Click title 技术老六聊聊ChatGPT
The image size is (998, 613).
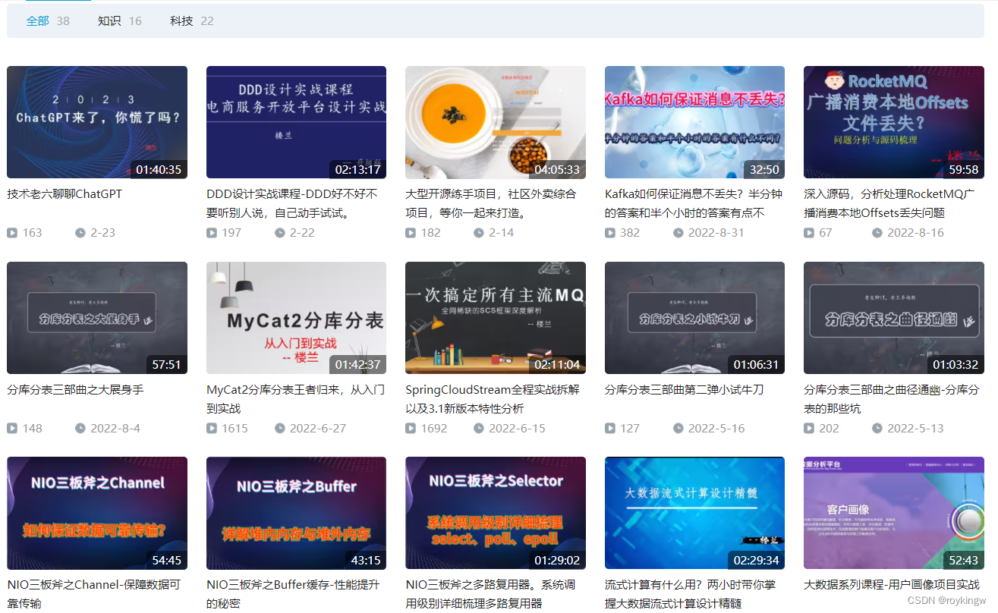tap(65, 194)
